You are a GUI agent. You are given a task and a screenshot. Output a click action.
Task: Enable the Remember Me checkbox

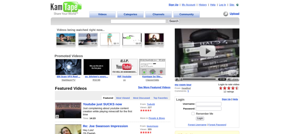tap(193, 114)
